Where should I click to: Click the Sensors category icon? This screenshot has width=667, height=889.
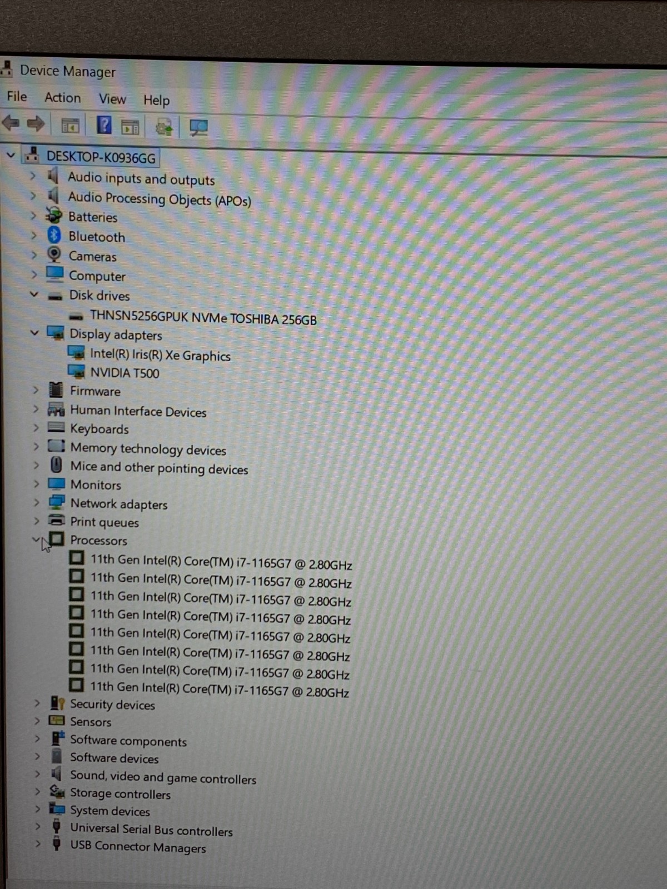click(57, 721)
